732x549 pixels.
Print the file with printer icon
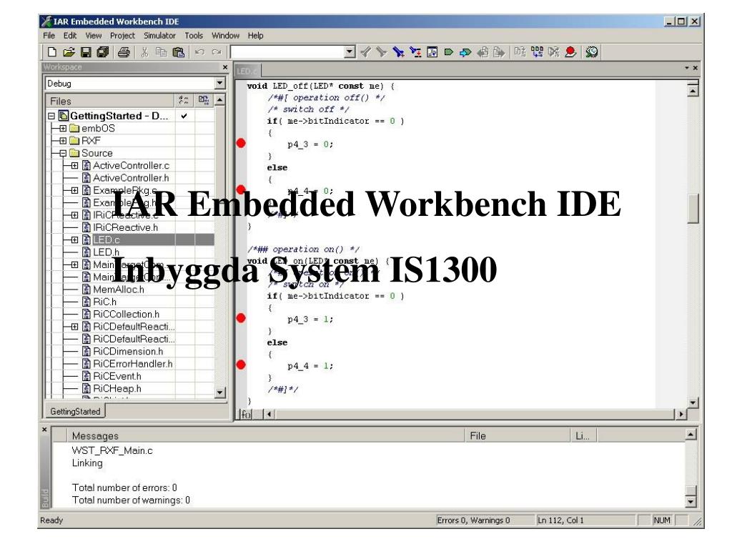124,52
